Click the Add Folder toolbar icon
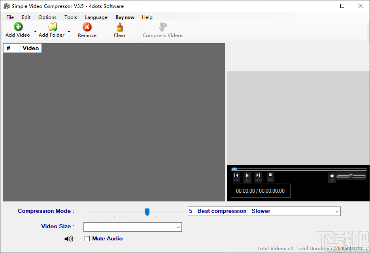Screen dimensions: 370x253 tap(52, 27)
